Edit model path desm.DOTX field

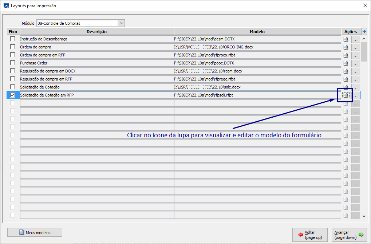(257, 39)
